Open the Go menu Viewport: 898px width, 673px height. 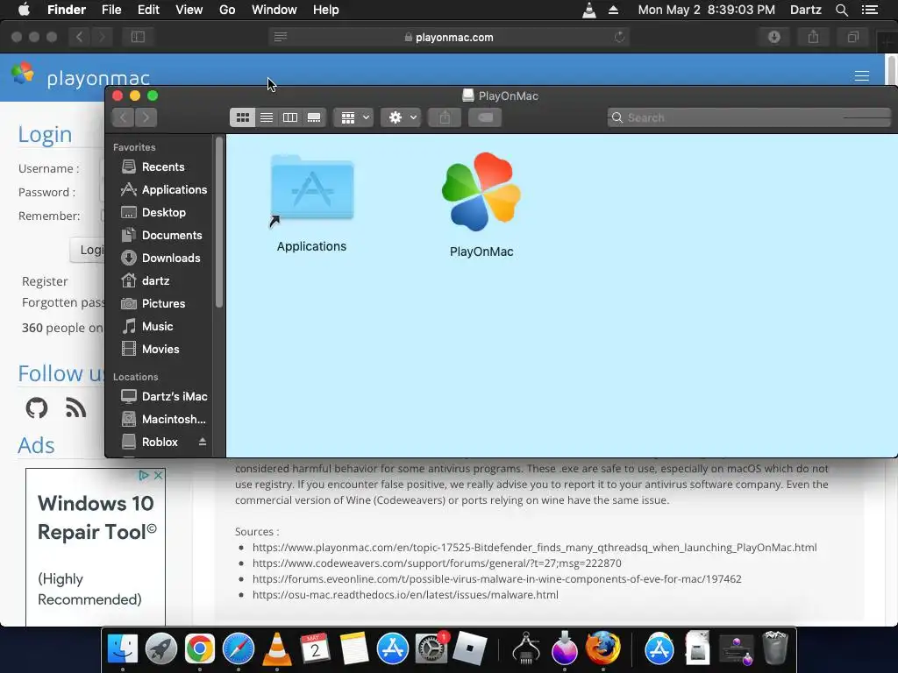[227, 10]
